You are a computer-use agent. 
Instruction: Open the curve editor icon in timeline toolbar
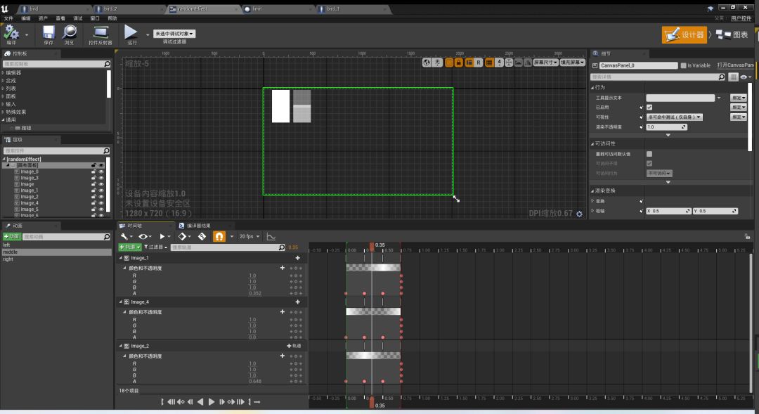pyautogui.click(x=271, y=237)
